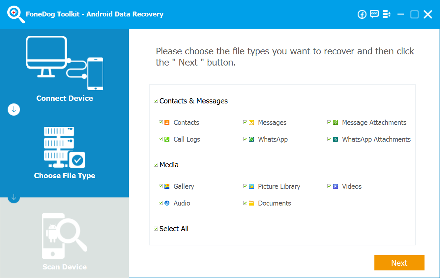
Task: Click the Contacts & Messages heading text
Action: point(194,101)
